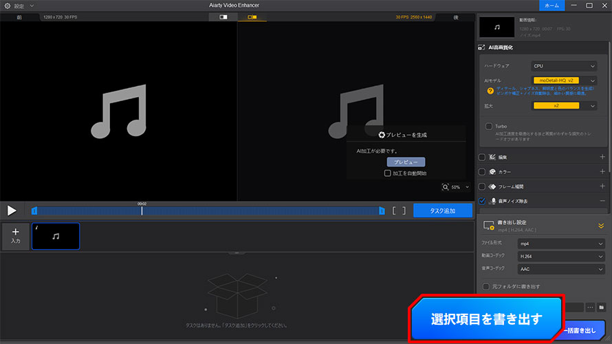The width and height of the screenshot is (612, 344).
Task: Click the 一括書き出し button
Action: click(x=582, y=330)
